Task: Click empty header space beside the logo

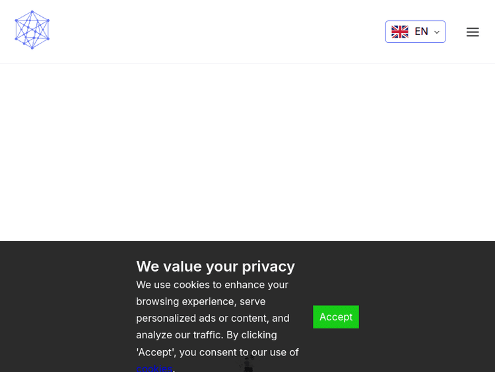Action: (x=198, y=32)
